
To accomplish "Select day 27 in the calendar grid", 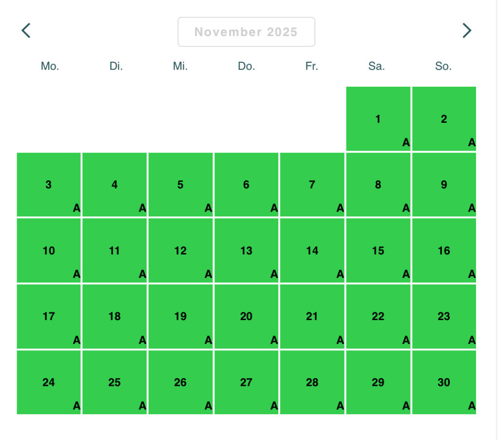I will [246, 382].
